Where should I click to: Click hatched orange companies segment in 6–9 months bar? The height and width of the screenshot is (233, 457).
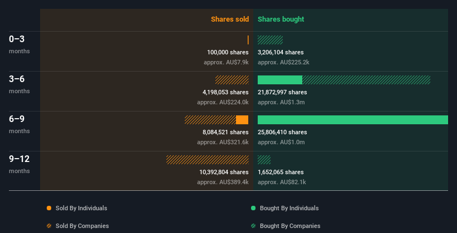(x=210, y=120)
